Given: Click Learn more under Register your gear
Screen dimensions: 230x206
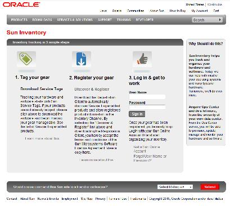Looking at the screenshot, I should point(97,160).
